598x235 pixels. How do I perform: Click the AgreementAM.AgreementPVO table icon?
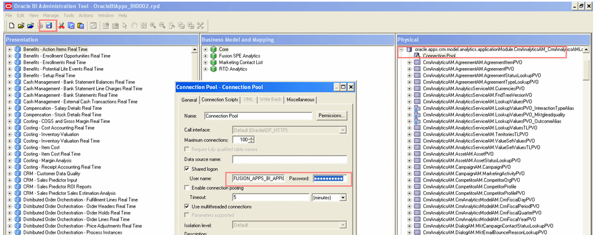417,69
